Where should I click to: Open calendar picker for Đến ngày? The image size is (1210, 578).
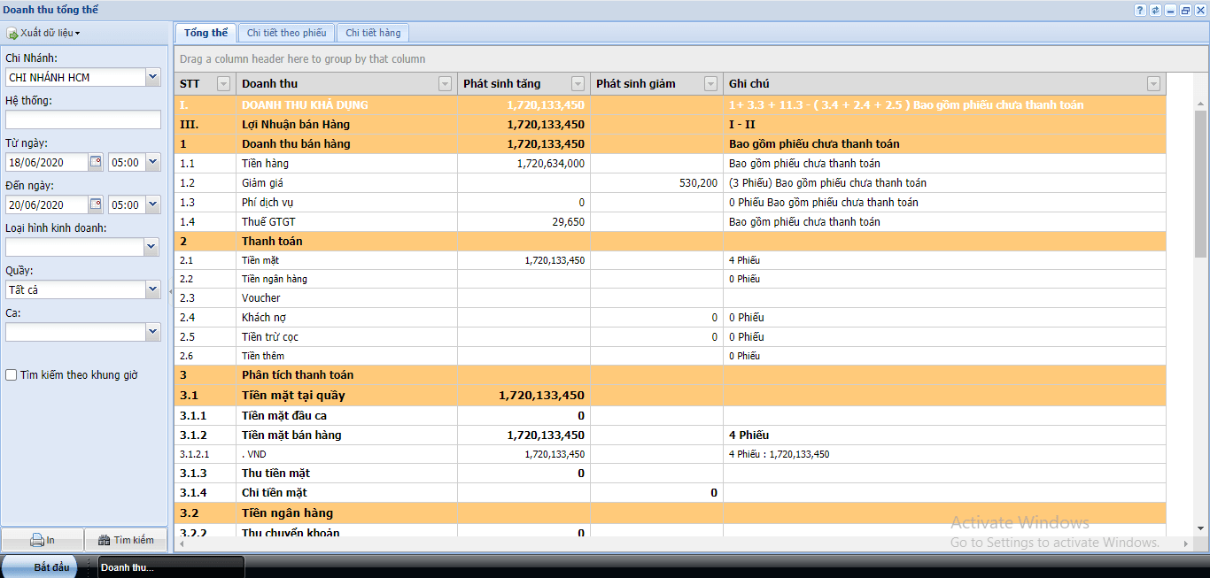[x=96, y=204]
